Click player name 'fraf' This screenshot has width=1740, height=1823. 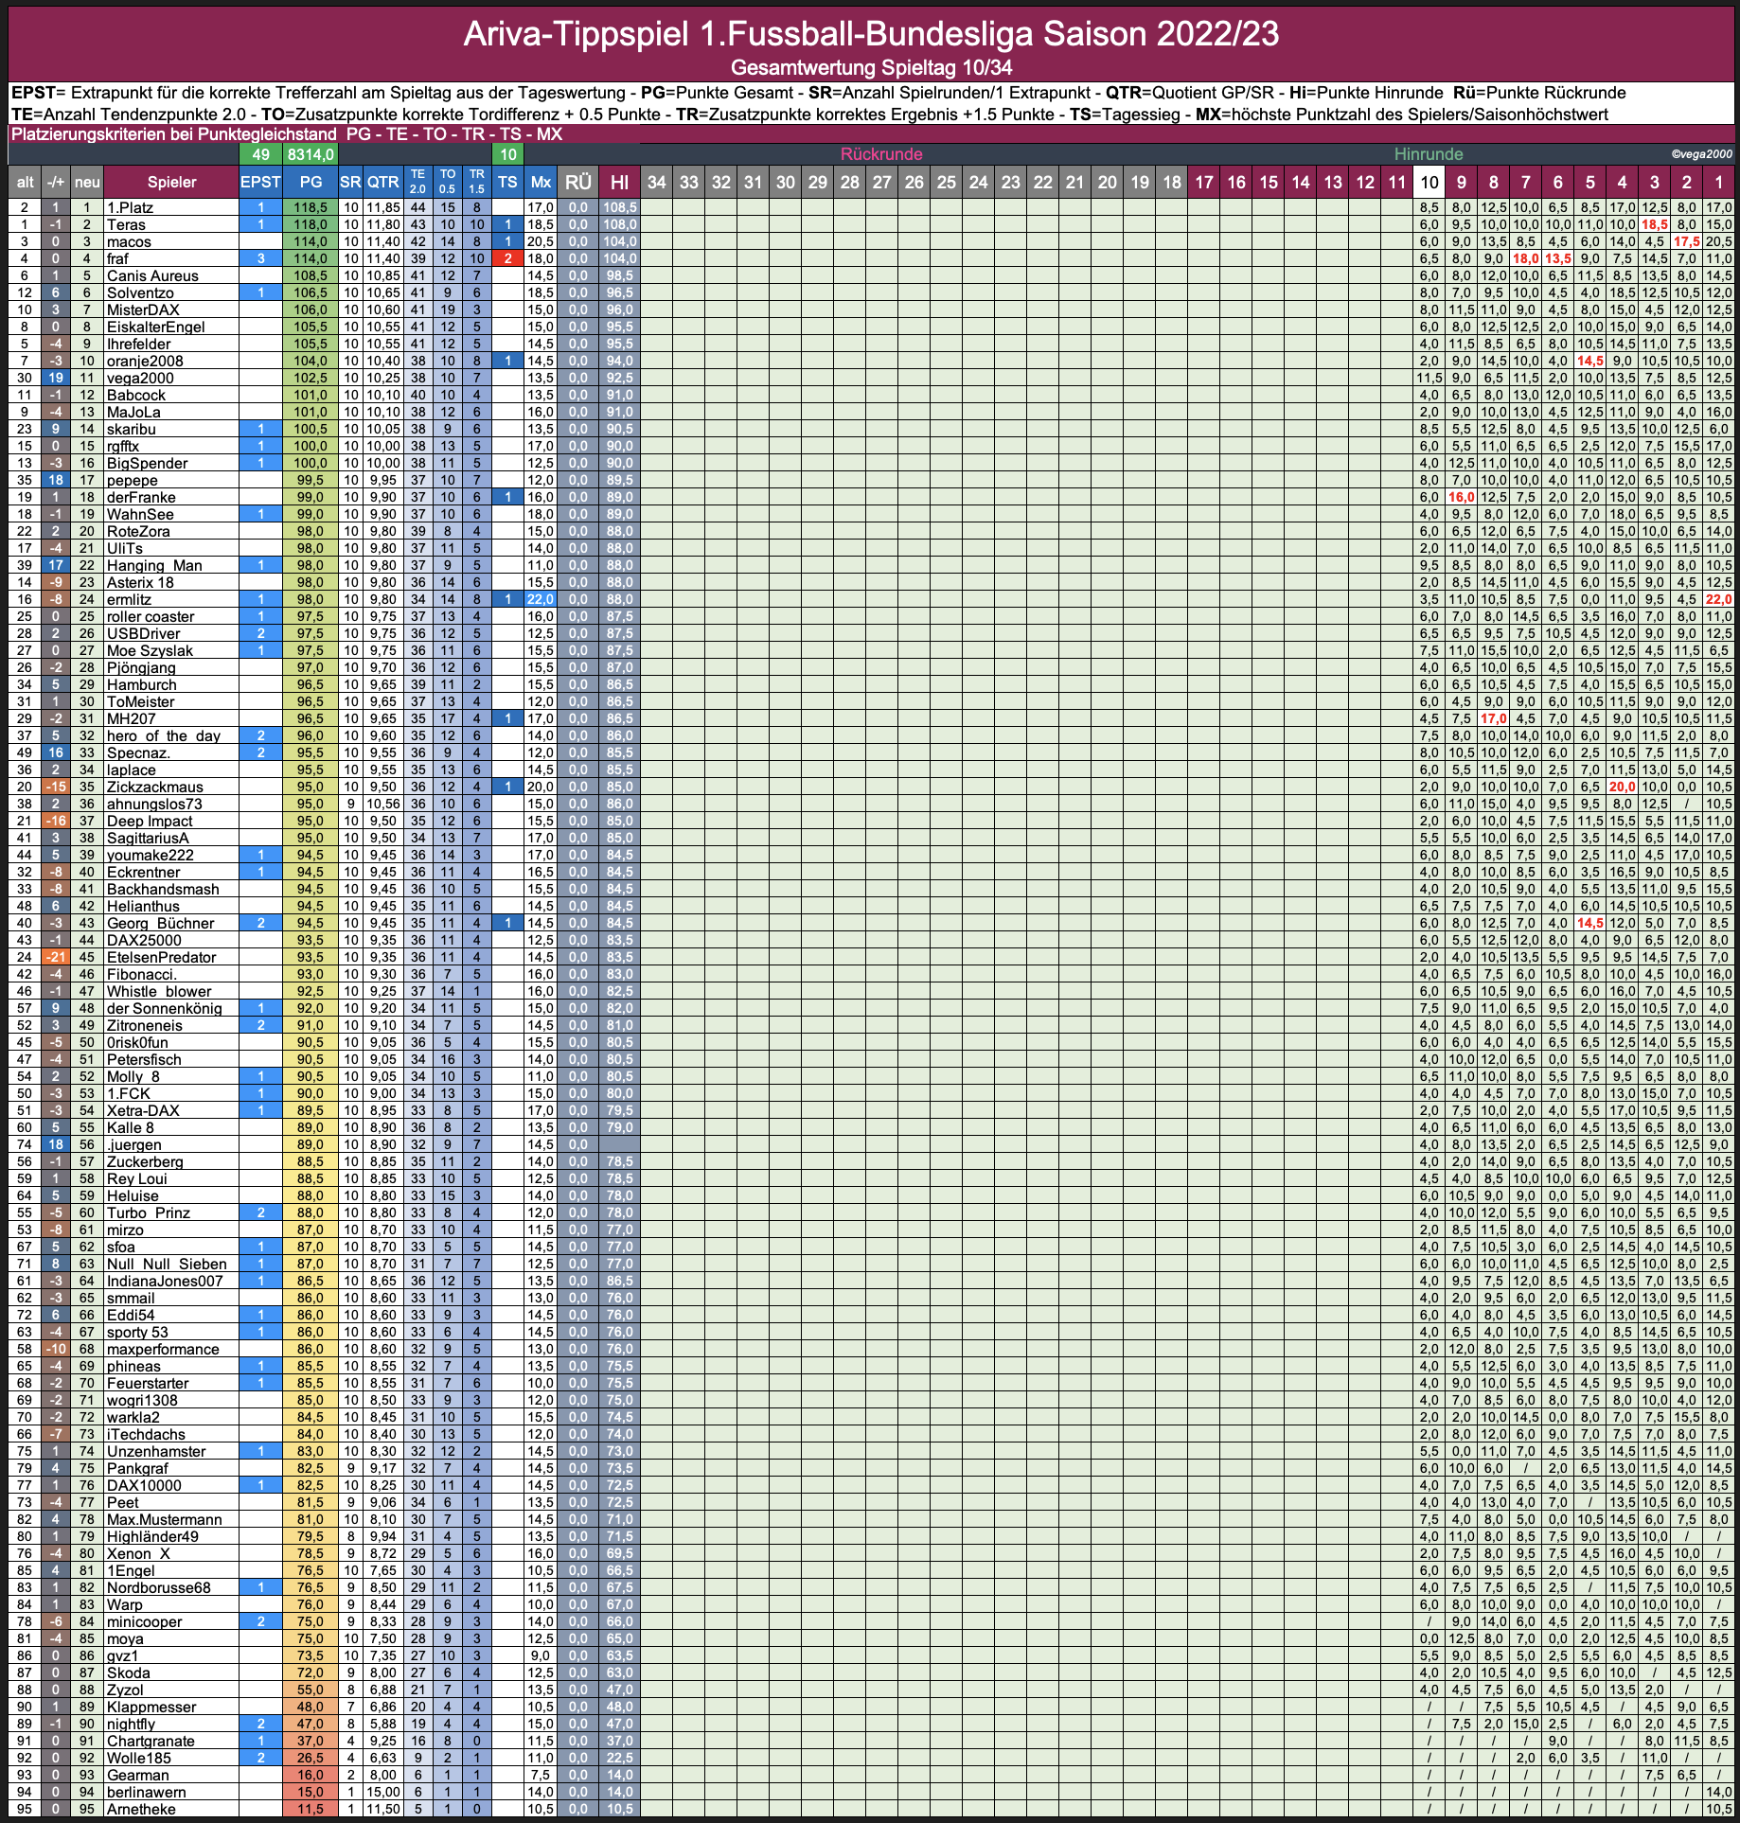(117, 258)
